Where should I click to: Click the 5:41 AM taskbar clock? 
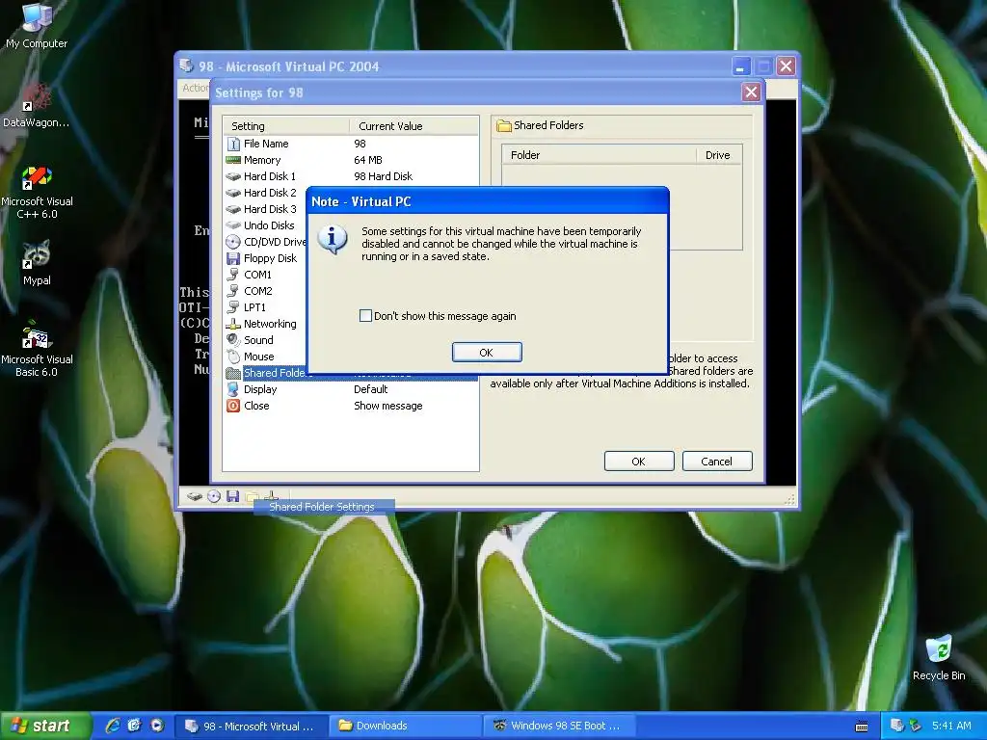(x=951, y=726)
